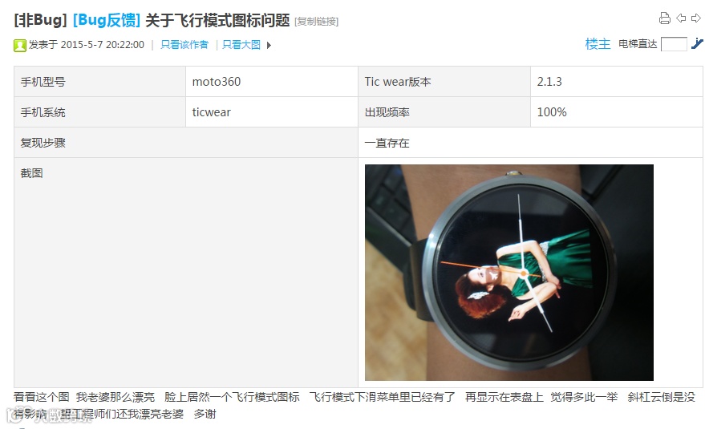This screenshot has width=705, height=429.
Task: Click the post date 2015-5-7 text
Action: coord(82,45)
